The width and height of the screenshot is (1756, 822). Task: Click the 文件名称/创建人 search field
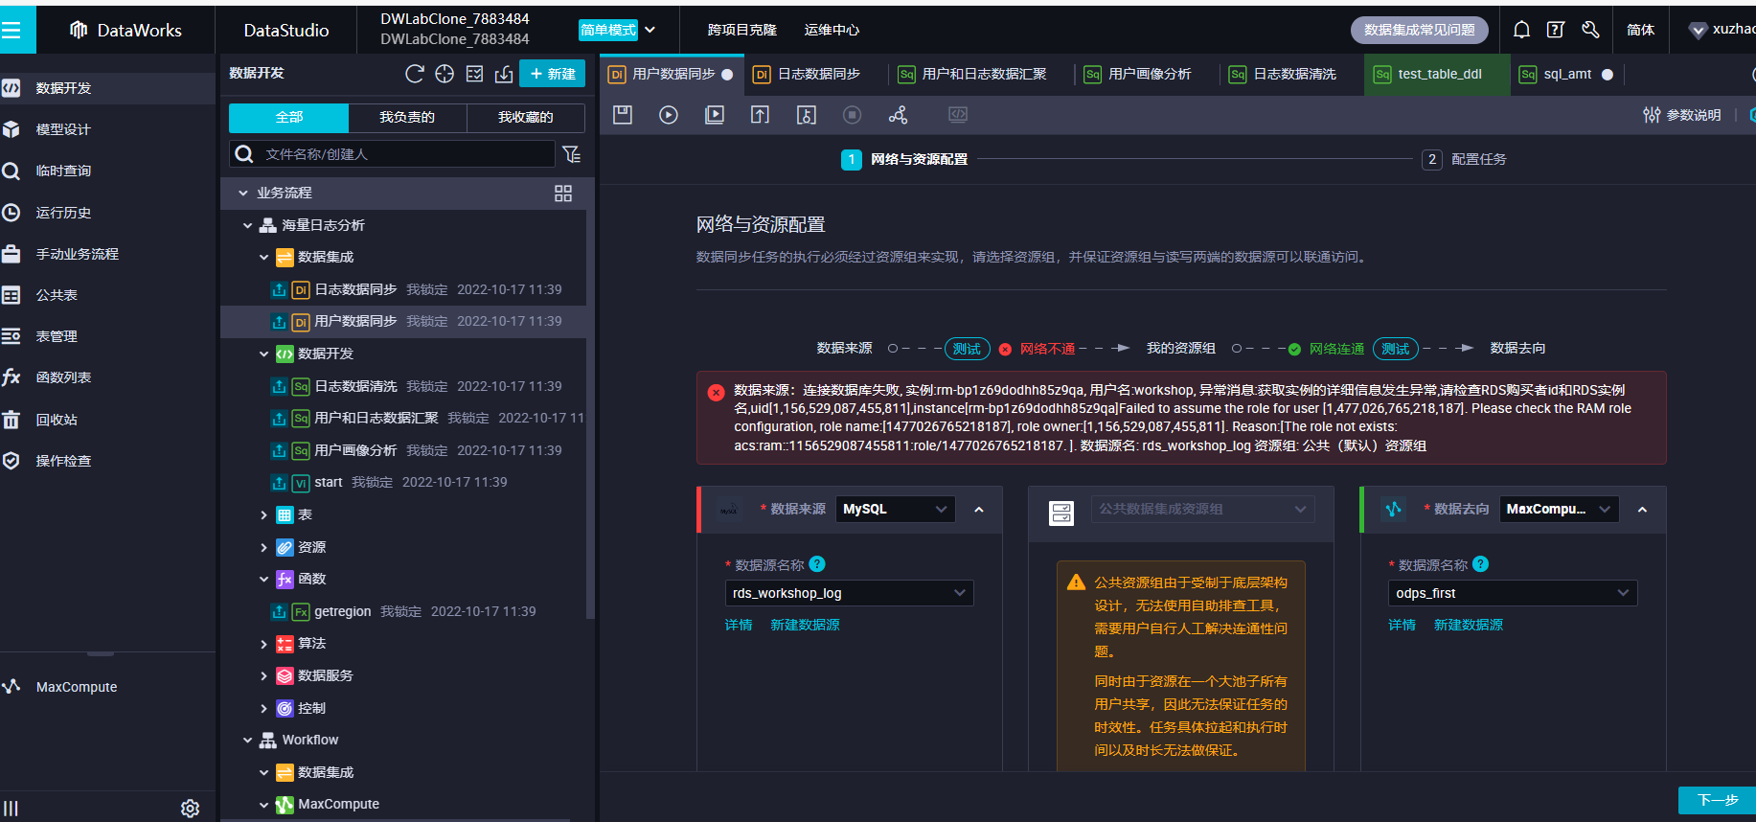392,154
